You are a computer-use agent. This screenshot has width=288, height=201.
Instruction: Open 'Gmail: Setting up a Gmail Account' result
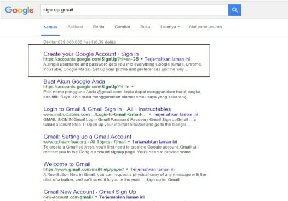87,137
